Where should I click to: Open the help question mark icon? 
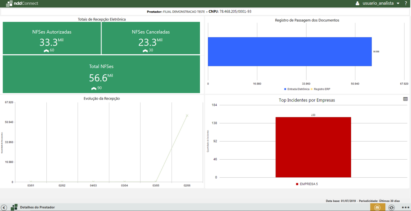click(406, 3)
